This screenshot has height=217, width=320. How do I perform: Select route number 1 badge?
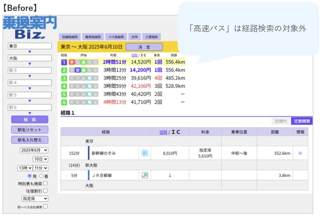pos(64,62)
